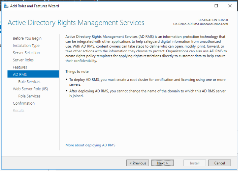Click the Previous button
This screenshot has width=238, height=171.
138,163
